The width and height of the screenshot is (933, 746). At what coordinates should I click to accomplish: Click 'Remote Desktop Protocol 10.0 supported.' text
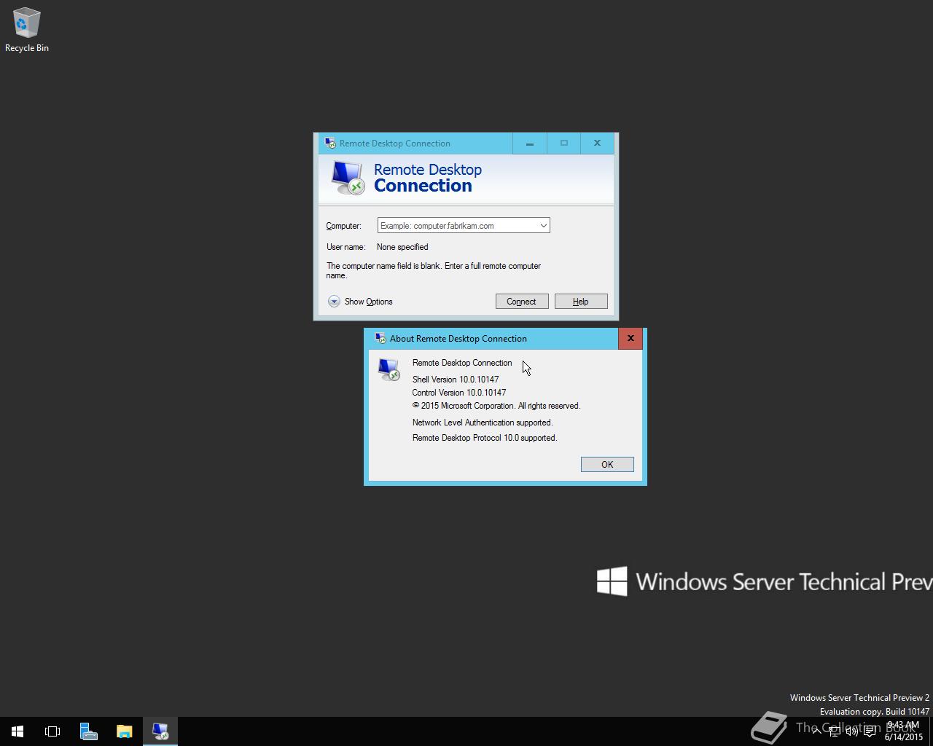[x=485, y=438]
